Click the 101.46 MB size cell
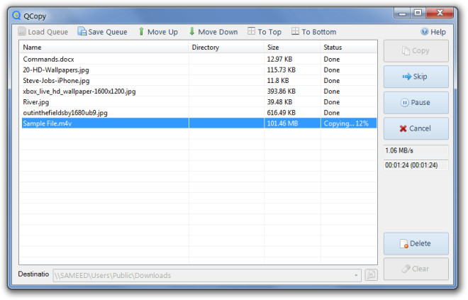468x300 pixels. (292, 123)
